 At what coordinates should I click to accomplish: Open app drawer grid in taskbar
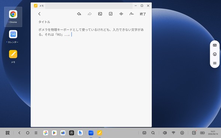tap(7, 133)
